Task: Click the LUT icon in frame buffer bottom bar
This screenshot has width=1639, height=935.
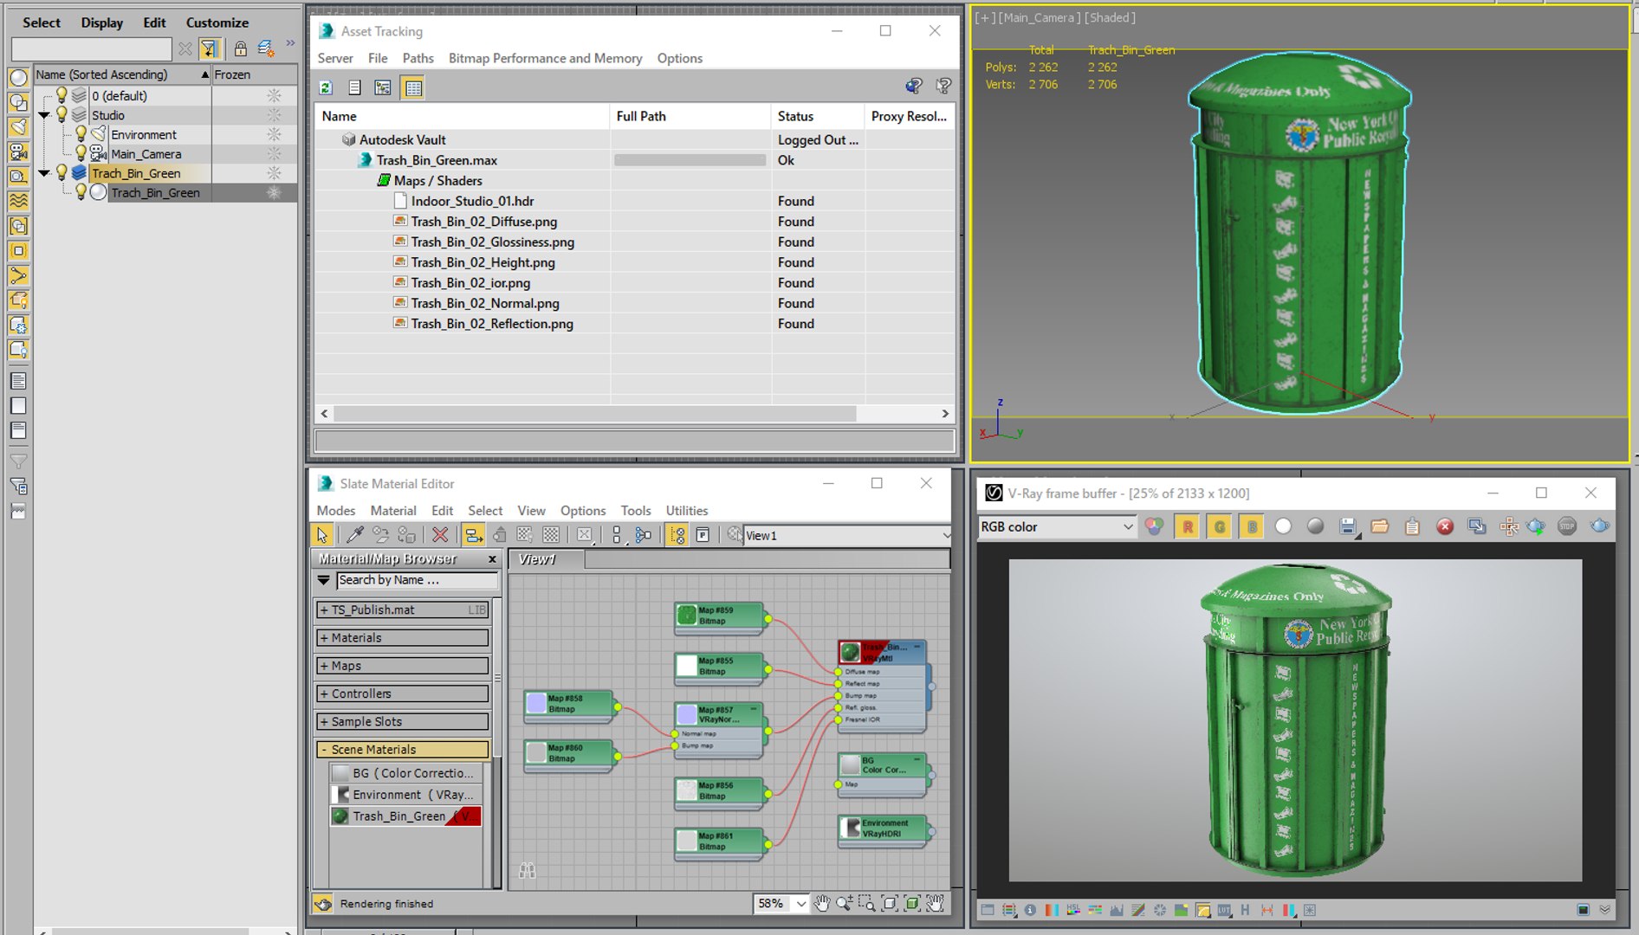Action: click(x=1223, y=910)
